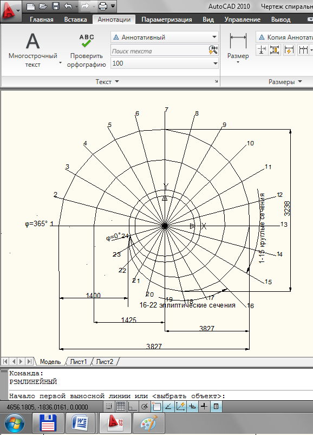The image size is (313, 435).
Task: Toggle Grid display in status bar
Action: coord(121,407)
